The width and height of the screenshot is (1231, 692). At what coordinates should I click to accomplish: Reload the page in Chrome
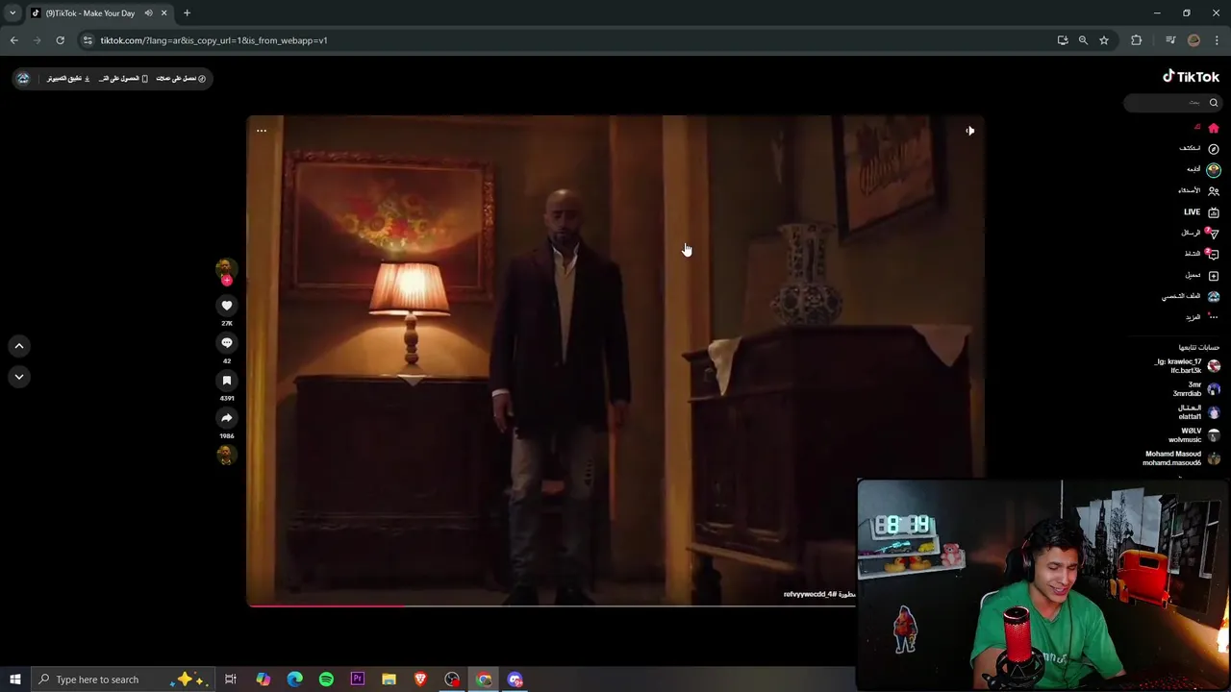click(60, 40)
